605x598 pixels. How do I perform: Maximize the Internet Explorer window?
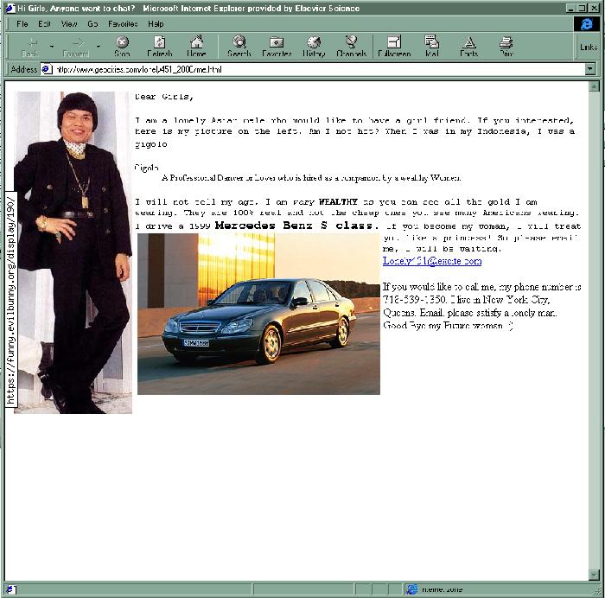pos(583,8)
